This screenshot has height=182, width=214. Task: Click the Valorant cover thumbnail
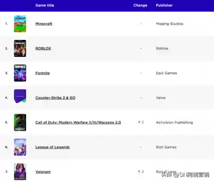20,172
